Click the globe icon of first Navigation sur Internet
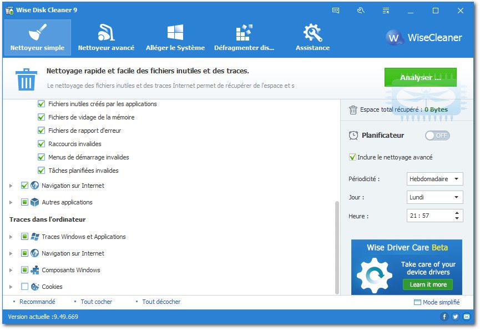The image size is (480, 330). click(x=34, y=186)
